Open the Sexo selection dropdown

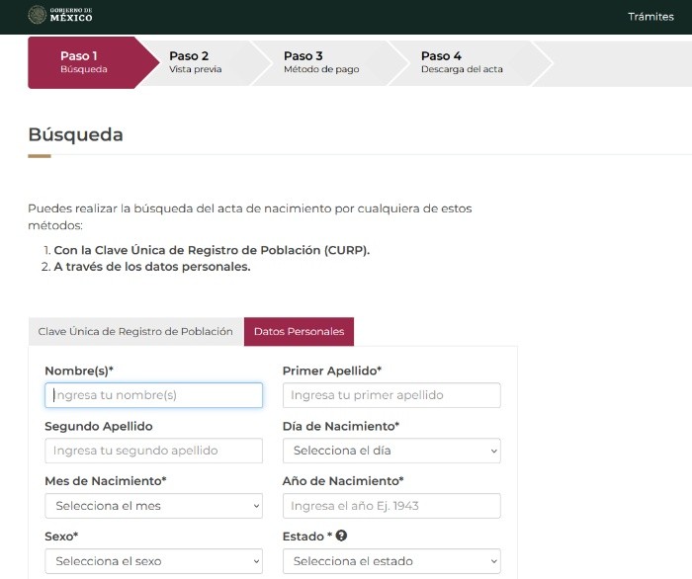coord(153,561)
